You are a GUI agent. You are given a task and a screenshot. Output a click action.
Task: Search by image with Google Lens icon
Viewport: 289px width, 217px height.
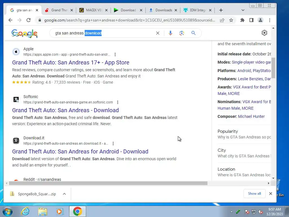pos(182,33)
